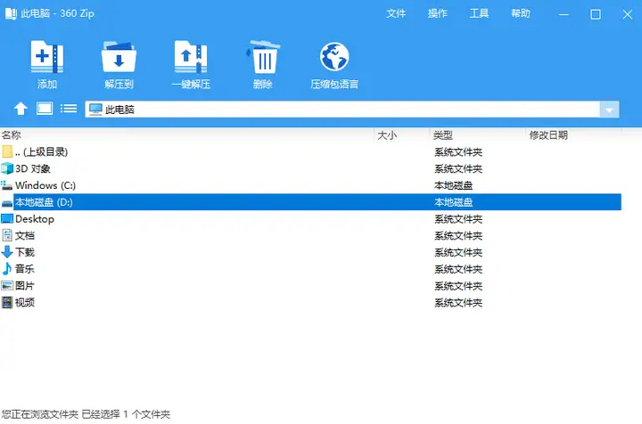Click the 图片 pictures icon
This screenshot has width=642, height=424.
[7, 286]
